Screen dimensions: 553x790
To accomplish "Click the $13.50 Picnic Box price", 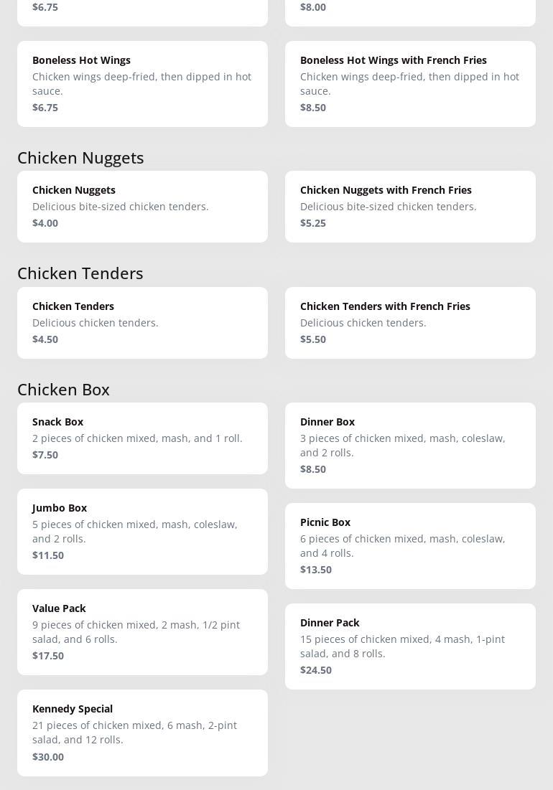I will (316, 570).
